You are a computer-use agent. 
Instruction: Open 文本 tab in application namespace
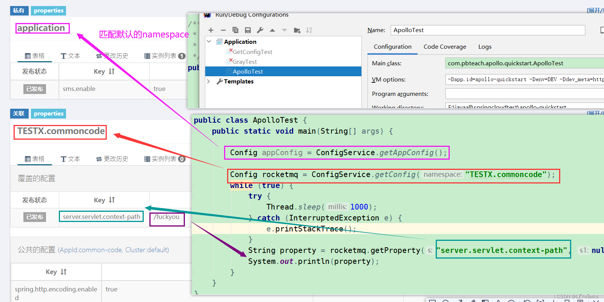point(70,56)
